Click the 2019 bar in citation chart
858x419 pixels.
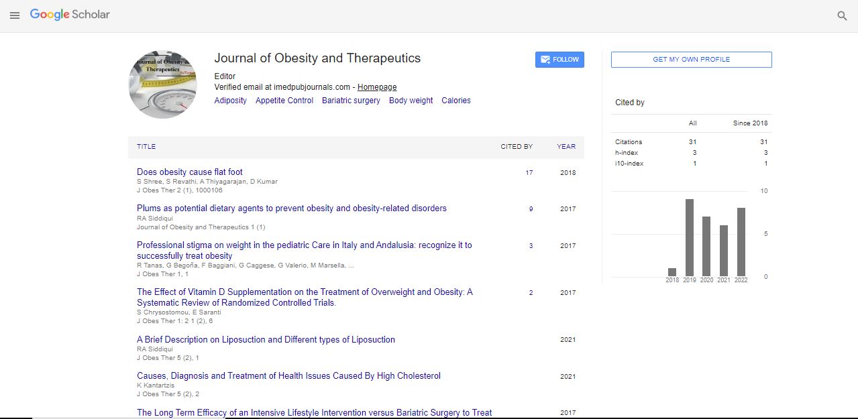[x=690, y=237]
